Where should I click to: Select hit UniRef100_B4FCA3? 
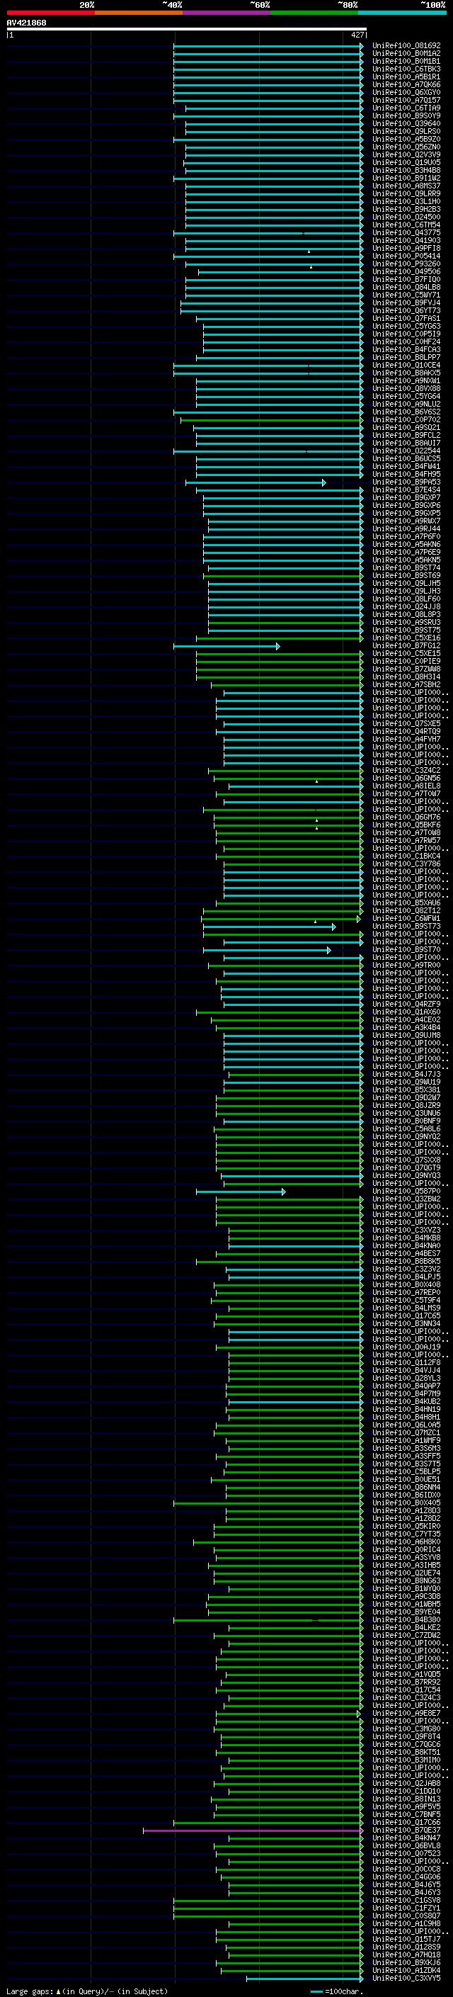click(x=406, y=349)
